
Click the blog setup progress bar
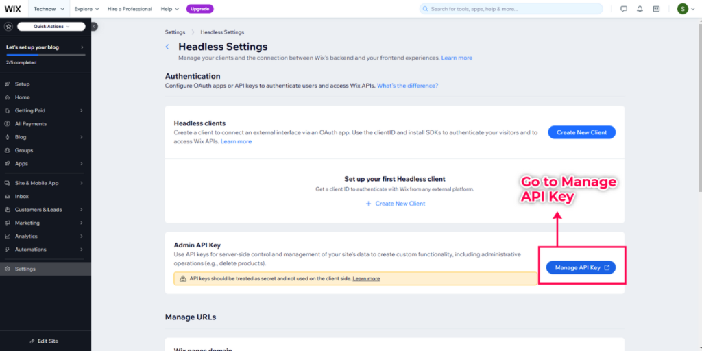click(x=45, y=55)
